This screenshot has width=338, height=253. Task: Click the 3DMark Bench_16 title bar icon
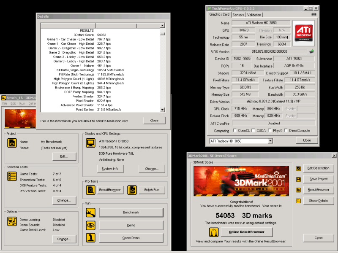pyautogui.click(x=3, y=98)
